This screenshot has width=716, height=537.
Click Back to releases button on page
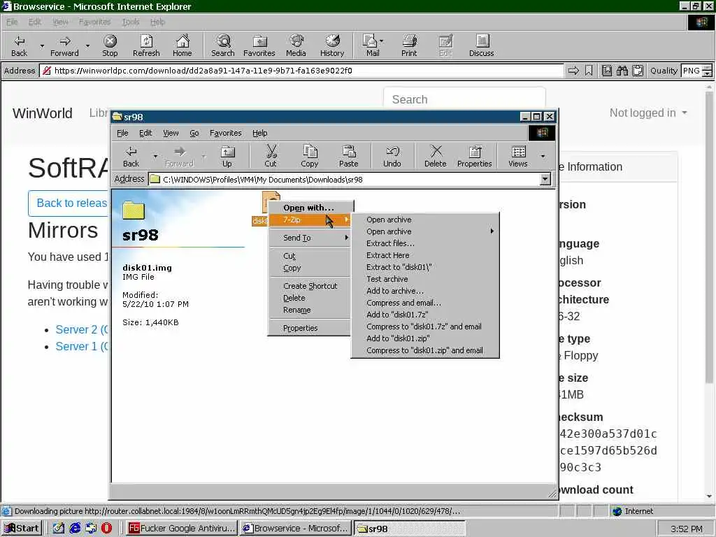(69, 203)
